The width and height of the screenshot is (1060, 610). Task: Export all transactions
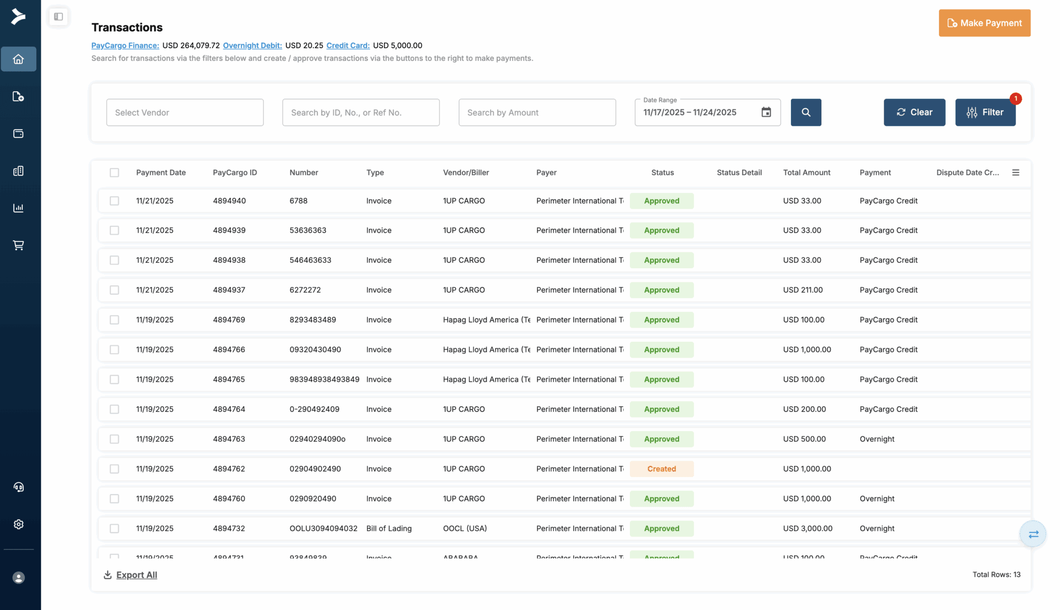(136, 574)
